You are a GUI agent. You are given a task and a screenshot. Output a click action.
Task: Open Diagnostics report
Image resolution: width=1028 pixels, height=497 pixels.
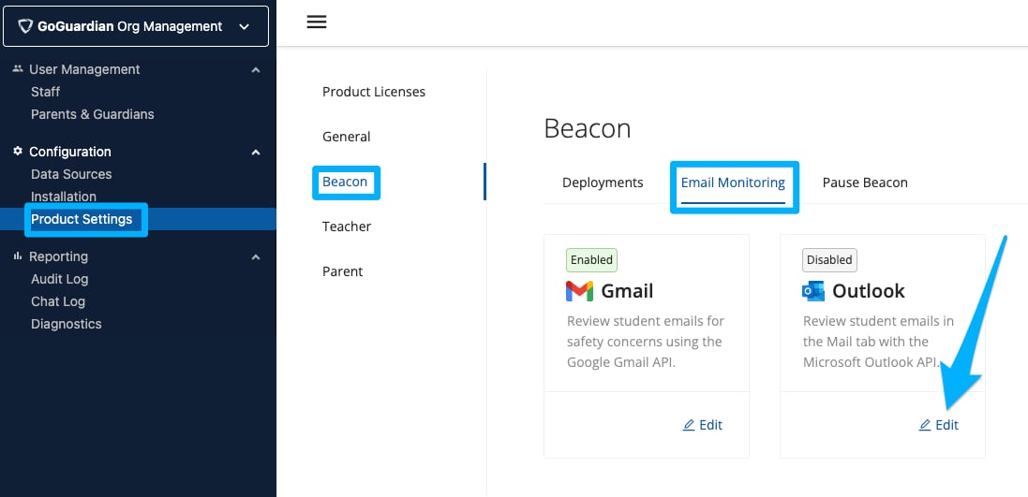(x=67, y=324)
